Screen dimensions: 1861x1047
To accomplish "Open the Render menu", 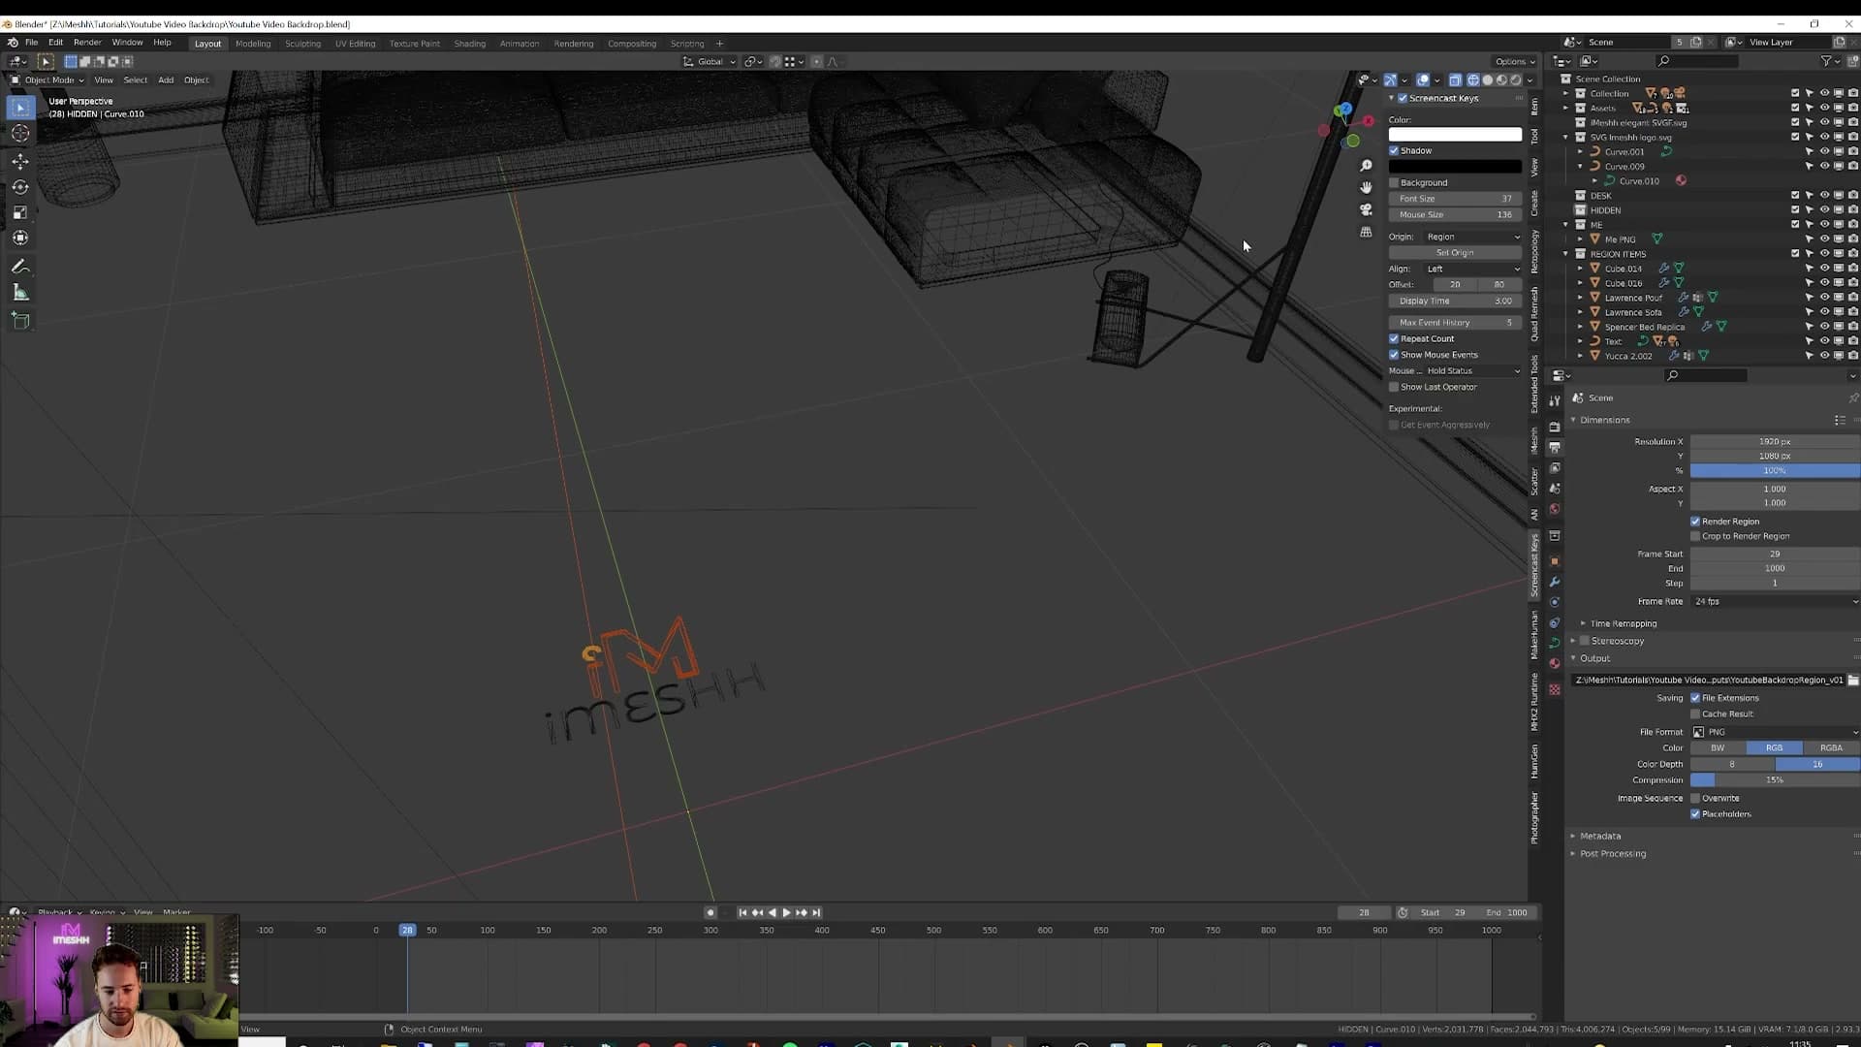I will [87, 43].
